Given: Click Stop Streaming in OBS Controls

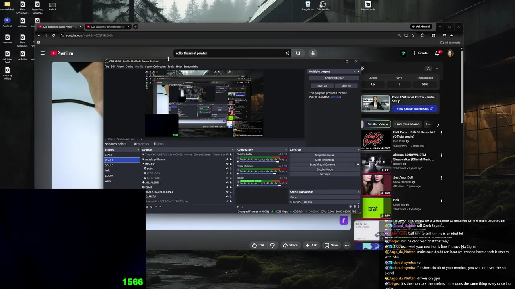Looking at the screenshot, I should point(325,155).
